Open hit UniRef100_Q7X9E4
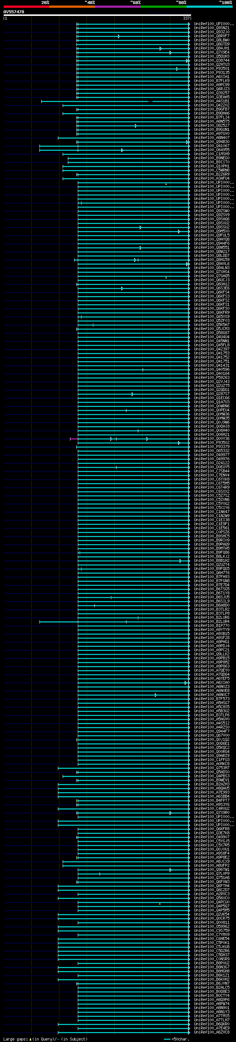 [212, 52]
